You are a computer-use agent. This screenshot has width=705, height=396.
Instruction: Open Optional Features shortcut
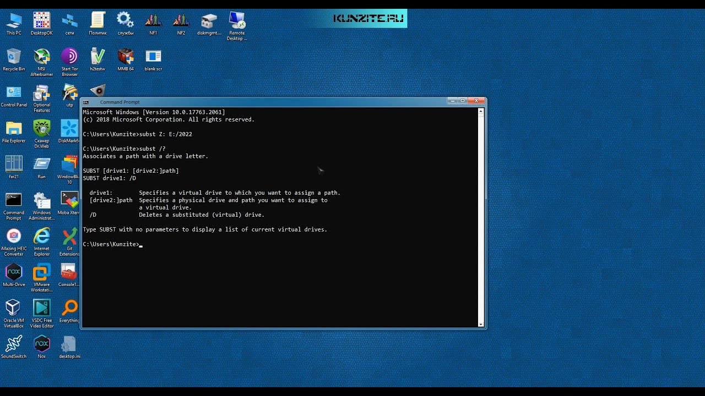42,98
